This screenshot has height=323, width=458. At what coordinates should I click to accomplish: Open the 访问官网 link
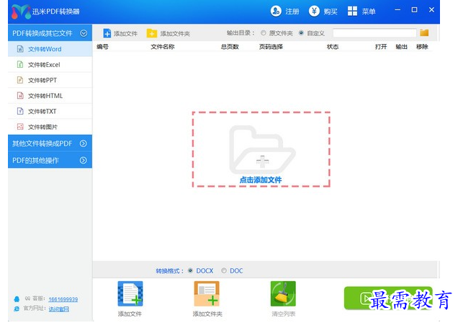click(59, 309)
